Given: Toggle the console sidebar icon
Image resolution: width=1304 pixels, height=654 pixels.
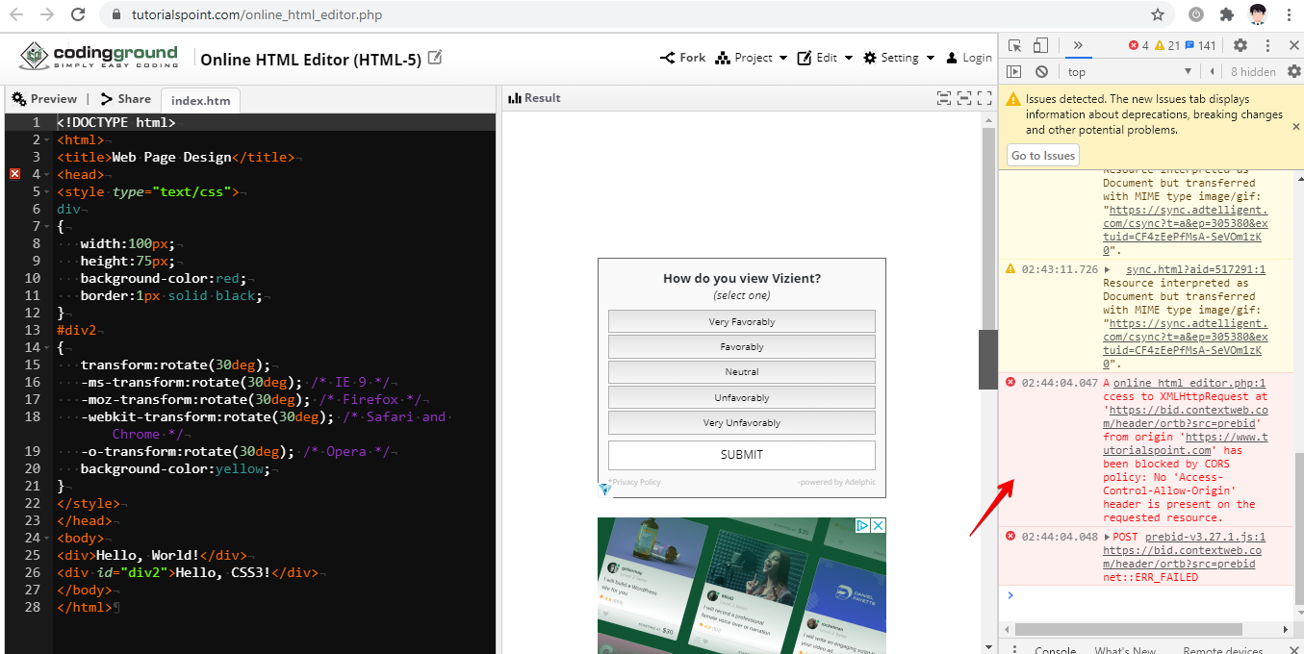Looking at the screenshot, I should 1014,71.
